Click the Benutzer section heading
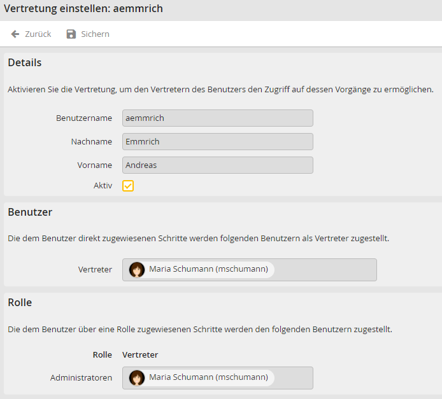Viewport: 442px width, 399px height. tap(30, 213)
